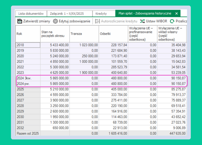Select the 2031 year cell
The width and height of the screenshot is (202, 145).
click(x=28, y=122)
